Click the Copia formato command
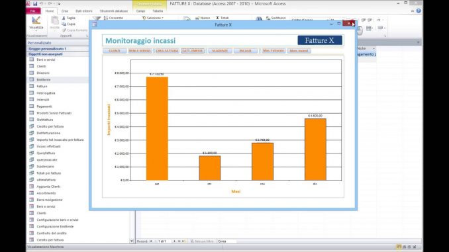449x252 pixels. [74, 30]
